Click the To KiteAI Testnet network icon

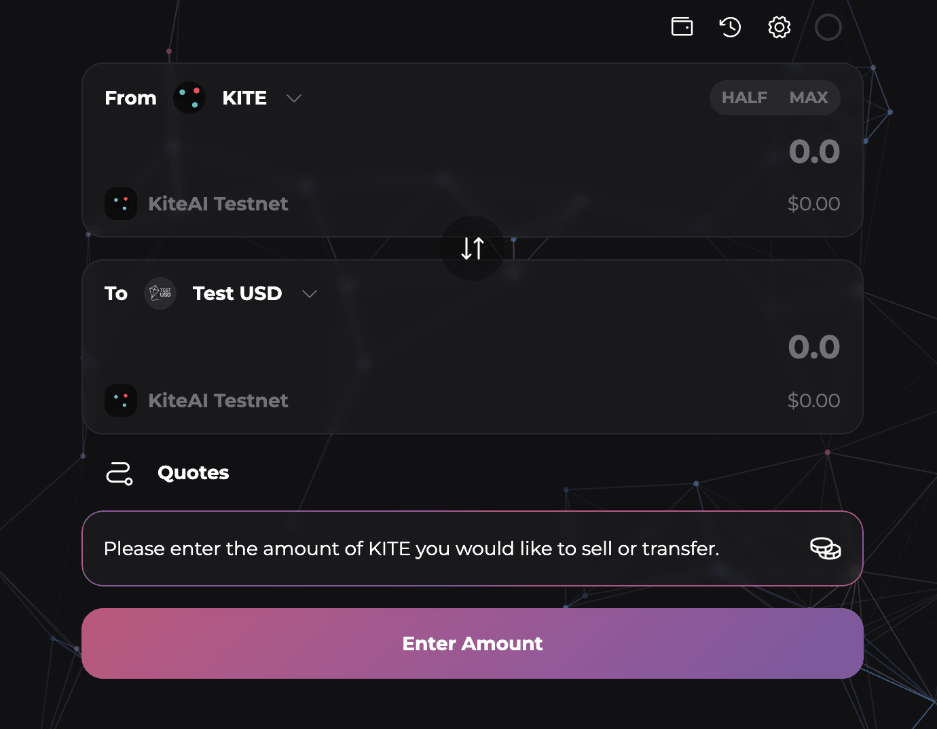(121, 400)
